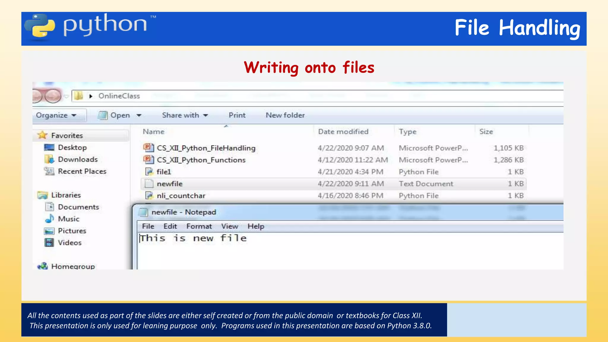This screenshot has height=342, width=608.
Task: Open the Help menu in Notepad
Action: point(256,226)
